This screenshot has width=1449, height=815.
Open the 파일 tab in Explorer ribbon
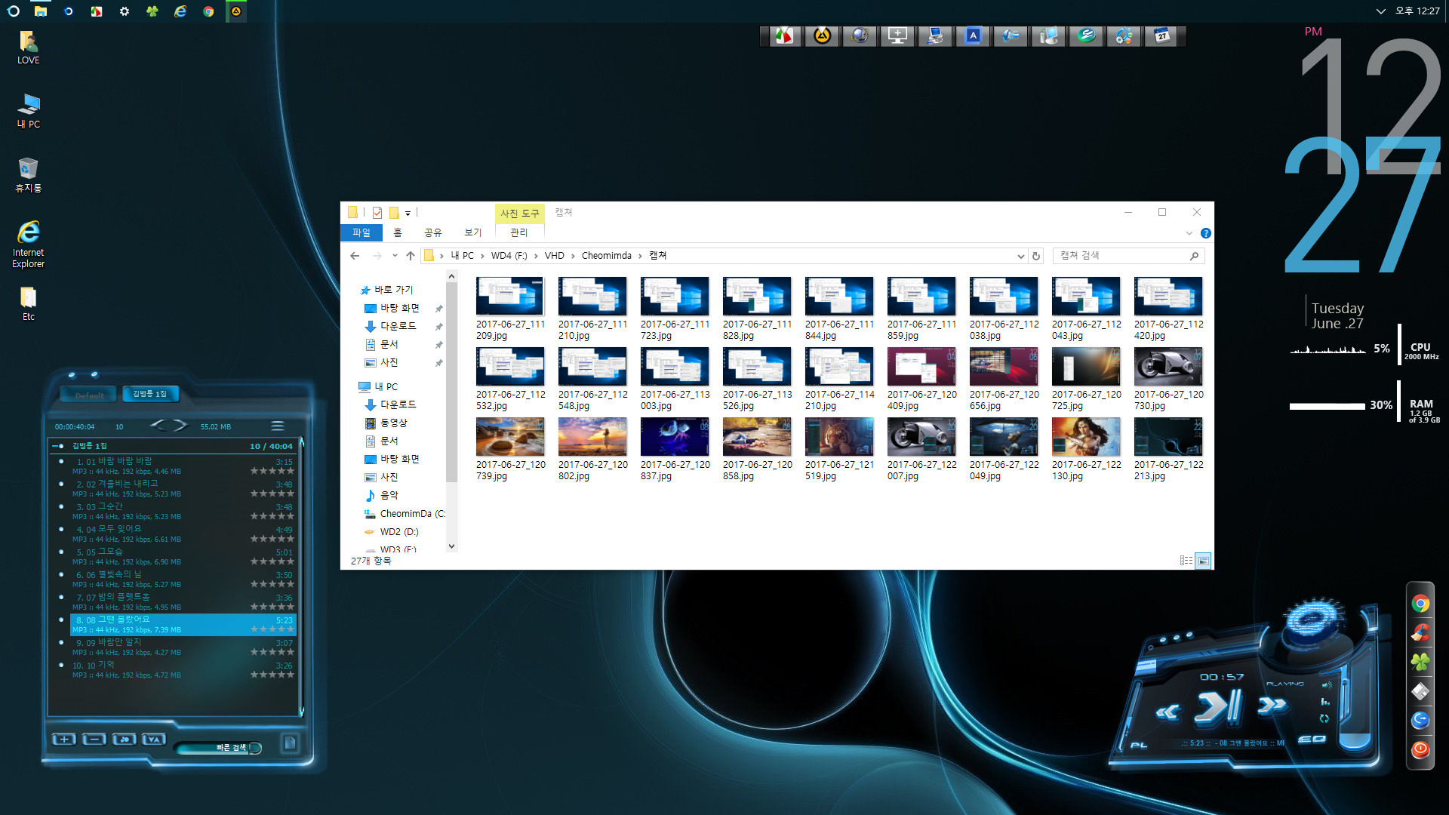pyautogui.click(x=361, y=232)
